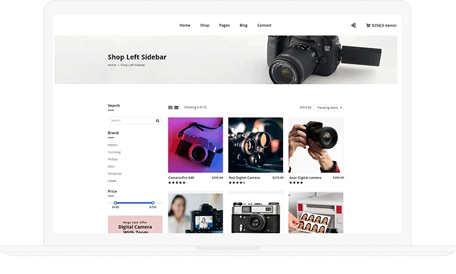Switch to list view layout
456x274 pixels.
coord(177,108)
